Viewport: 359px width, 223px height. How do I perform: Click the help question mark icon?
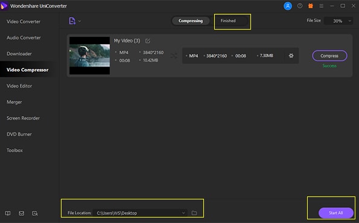[300, 6]
